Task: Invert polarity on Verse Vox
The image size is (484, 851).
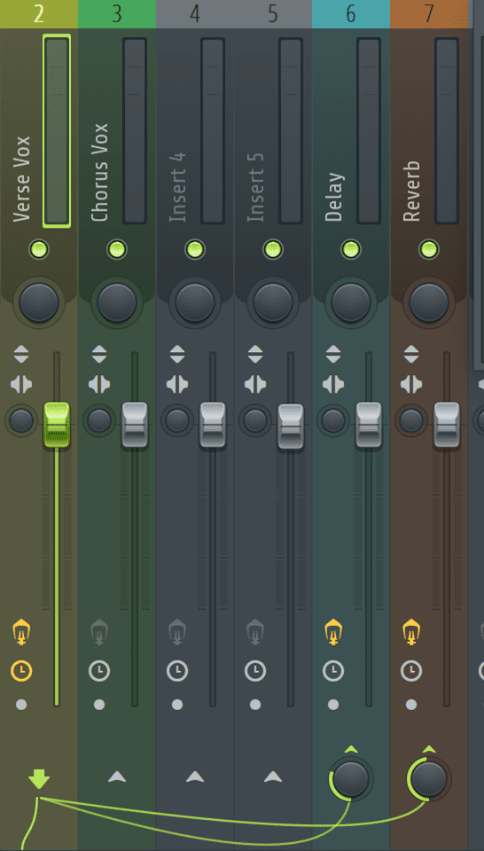Action: click(x=21, y=355)
